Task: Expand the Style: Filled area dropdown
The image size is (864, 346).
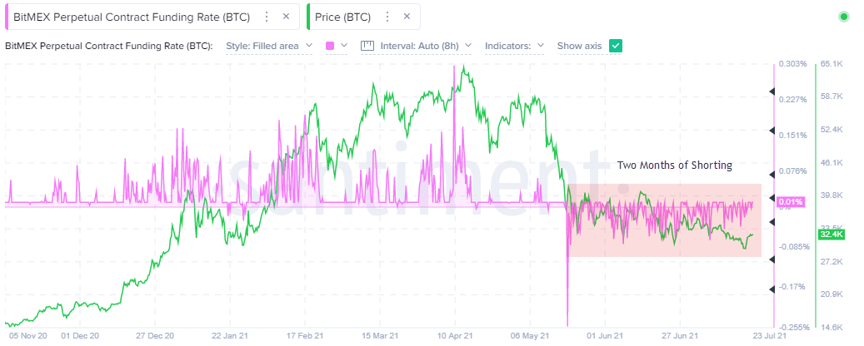Action: [270, 46]
